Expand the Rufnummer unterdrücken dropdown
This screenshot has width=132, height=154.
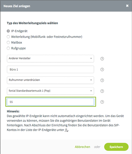[50, 80]
